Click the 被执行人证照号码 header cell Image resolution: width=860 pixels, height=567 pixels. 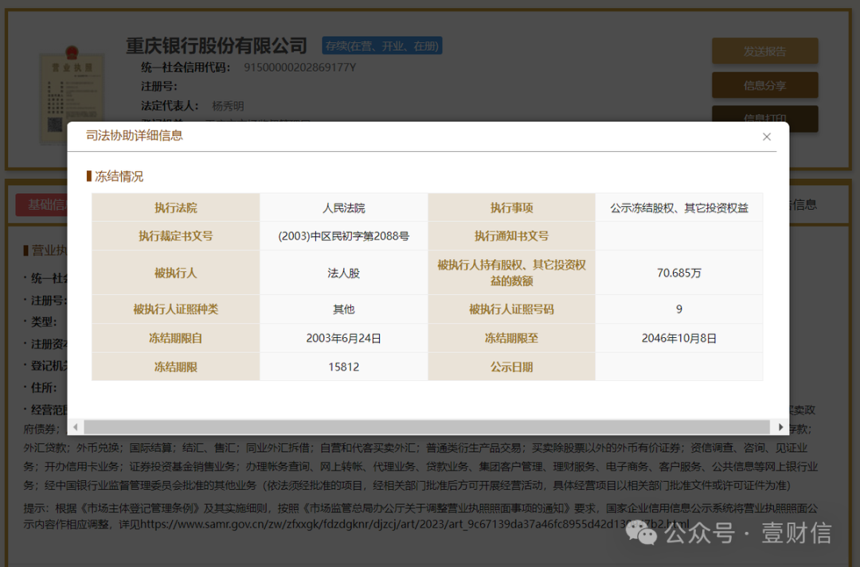pos(511,309)
